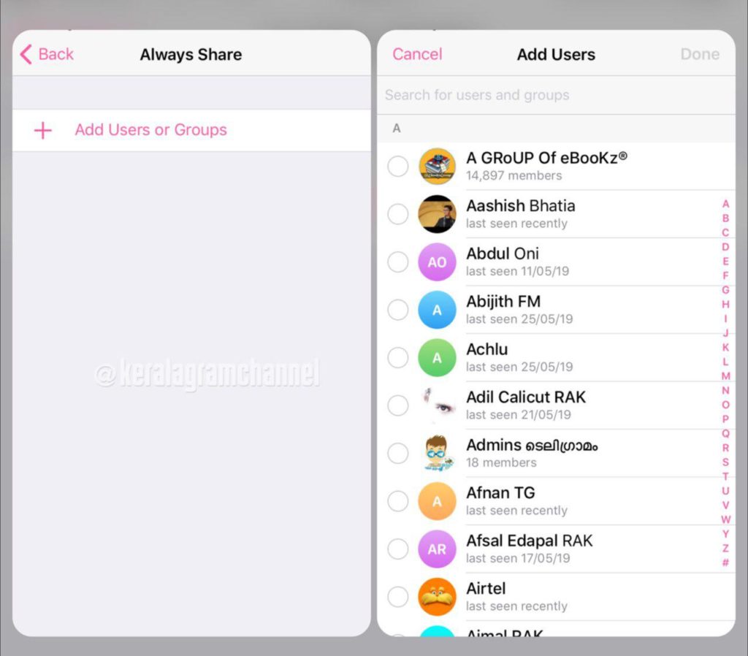Tap Adil Calicut RAK's eye avatar

[437, 405]
